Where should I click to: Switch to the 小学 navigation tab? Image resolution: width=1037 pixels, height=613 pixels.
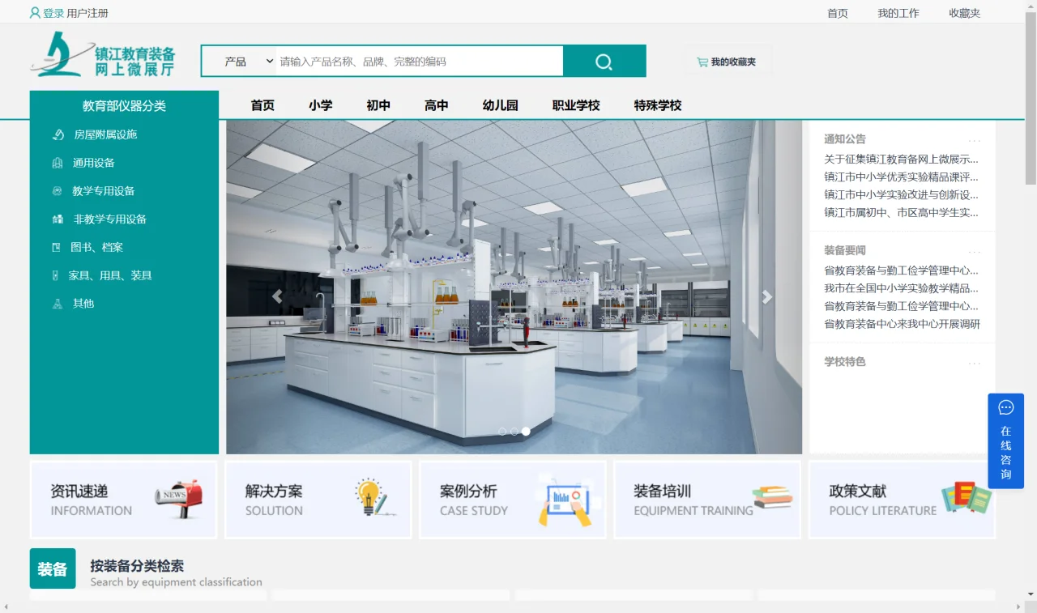[320, 105]
